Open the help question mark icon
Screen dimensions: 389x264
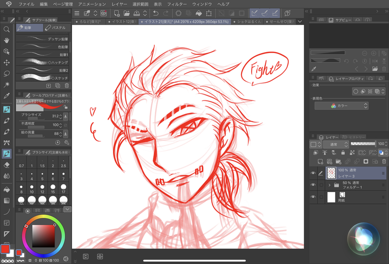(x=288, y=13)
